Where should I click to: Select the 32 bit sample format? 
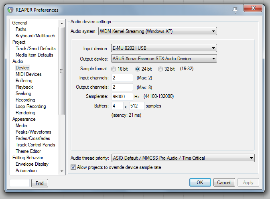tap(160, 69)
